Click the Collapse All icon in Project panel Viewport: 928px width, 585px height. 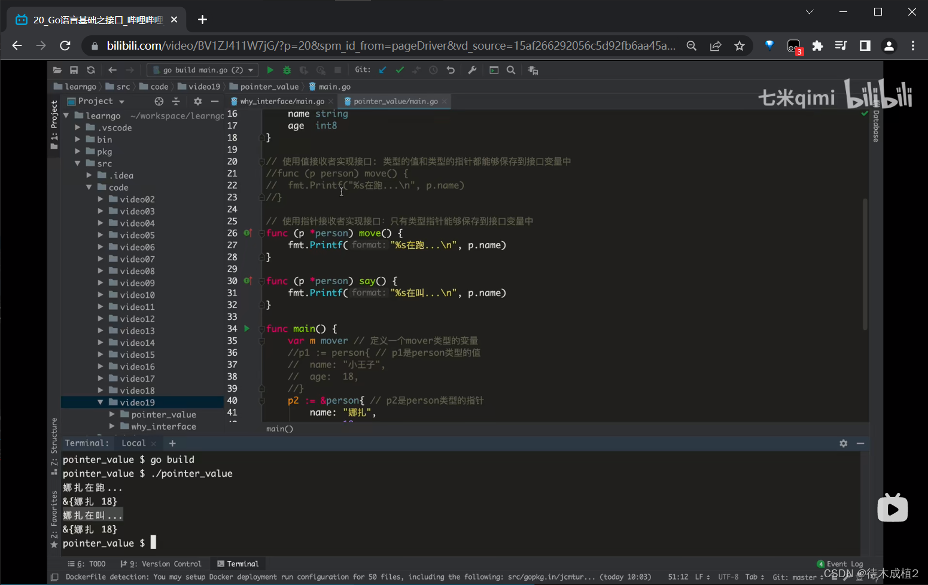click(176, 101)
